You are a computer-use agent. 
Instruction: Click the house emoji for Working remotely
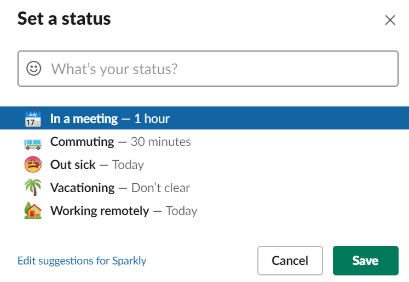point(33,210)
